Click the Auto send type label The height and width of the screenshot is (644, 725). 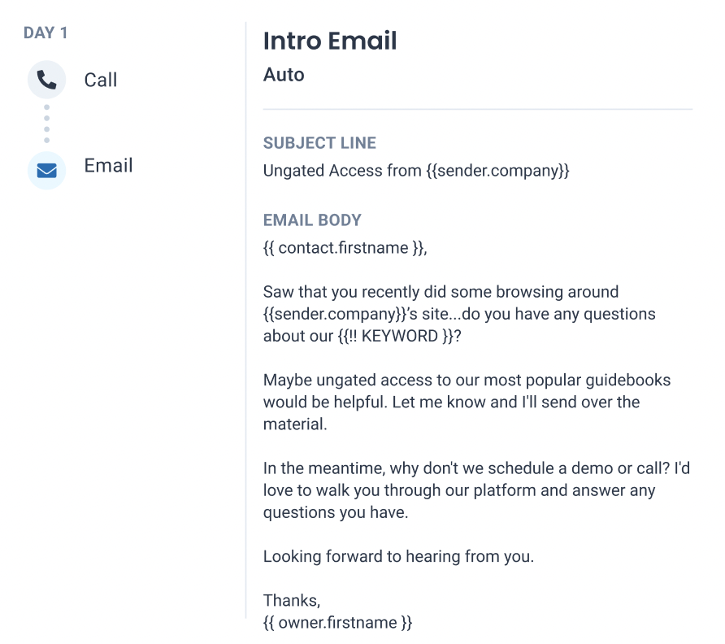(284, 75)
